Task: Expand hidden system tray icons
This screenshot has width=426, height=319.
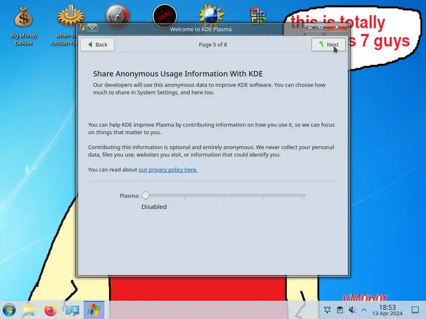Action: tap(364, 310)
